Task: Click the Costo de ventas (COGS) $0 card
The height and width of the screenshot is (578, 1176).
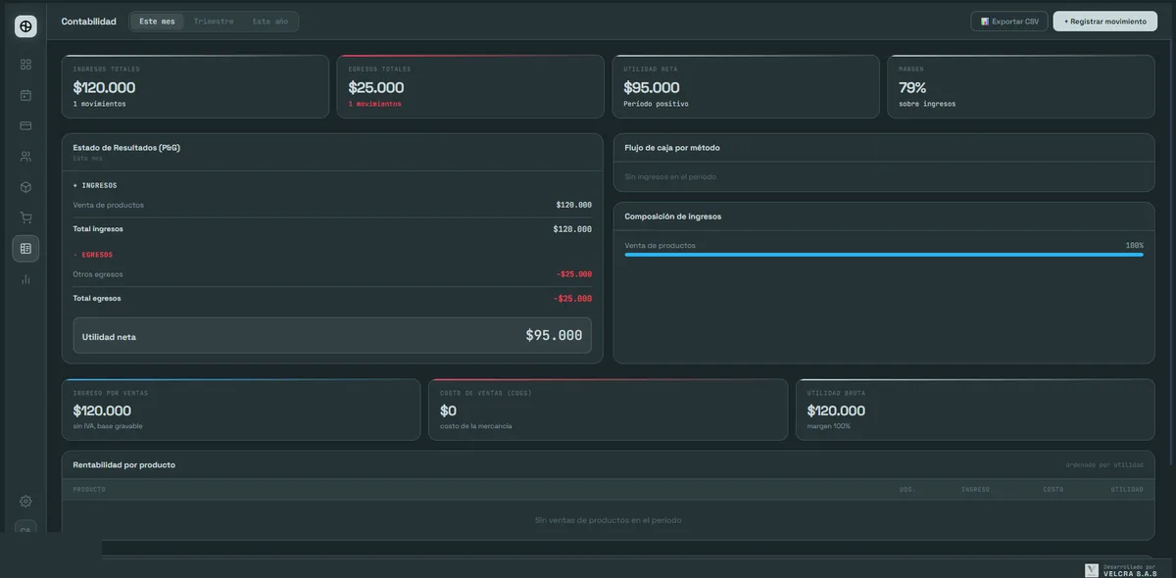Action: 608,409
